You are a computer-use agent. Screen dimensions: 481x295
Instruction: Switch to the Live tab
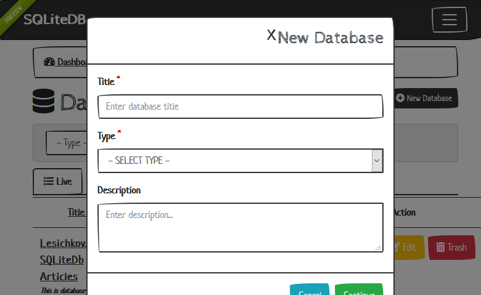tap(58, 181)
